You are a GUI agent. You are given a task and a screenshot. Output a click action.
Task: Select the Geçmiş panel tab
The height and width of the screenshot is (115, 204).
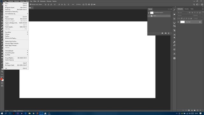pos(150,9)
